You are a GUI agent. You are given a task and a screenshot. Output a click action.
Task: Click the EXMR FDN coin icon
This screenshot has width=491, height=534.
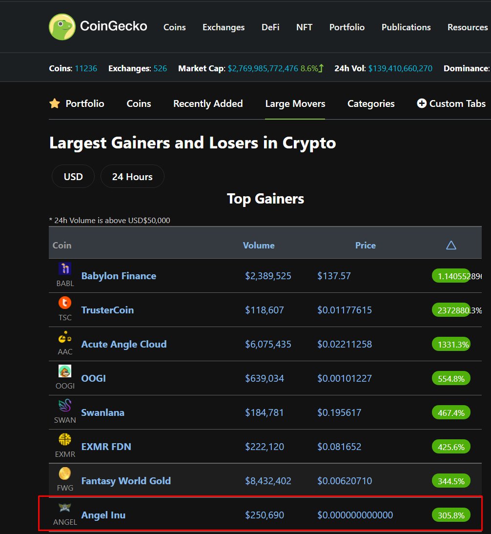[x=64, y=439]
